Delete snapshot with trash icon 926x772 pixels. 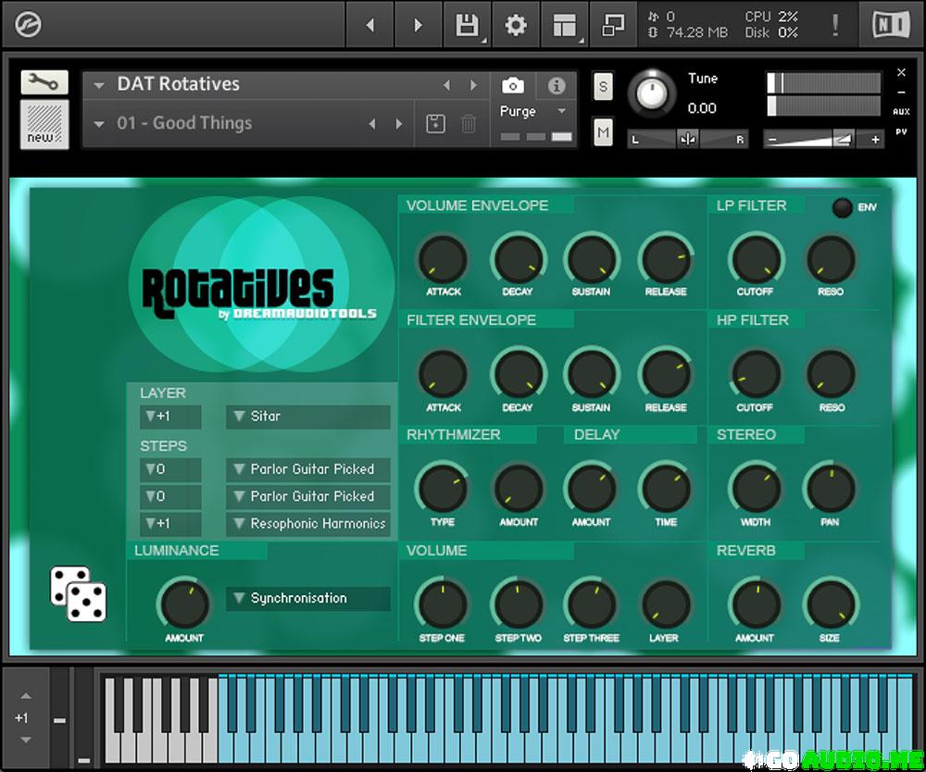469,123
